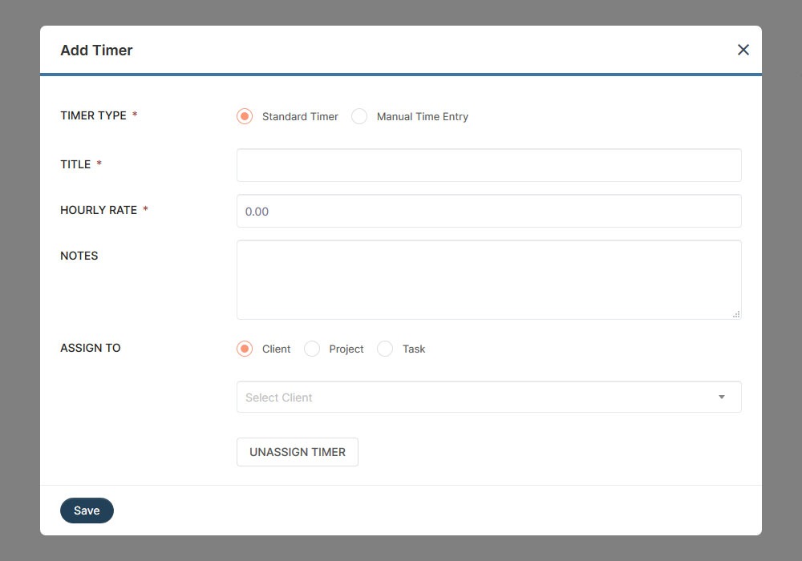The width and height of the screenshot is (802, 561).
Task: Focus the Hourly Rate input box
Action: 488,211
